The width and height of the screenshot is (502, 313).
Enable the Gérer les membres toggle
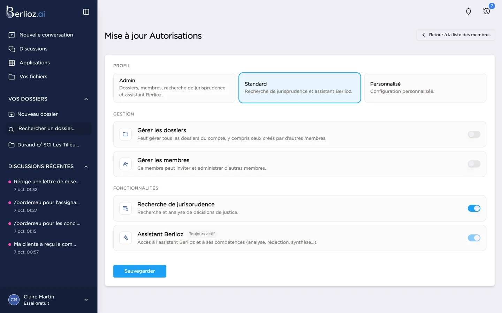(474, 164)
